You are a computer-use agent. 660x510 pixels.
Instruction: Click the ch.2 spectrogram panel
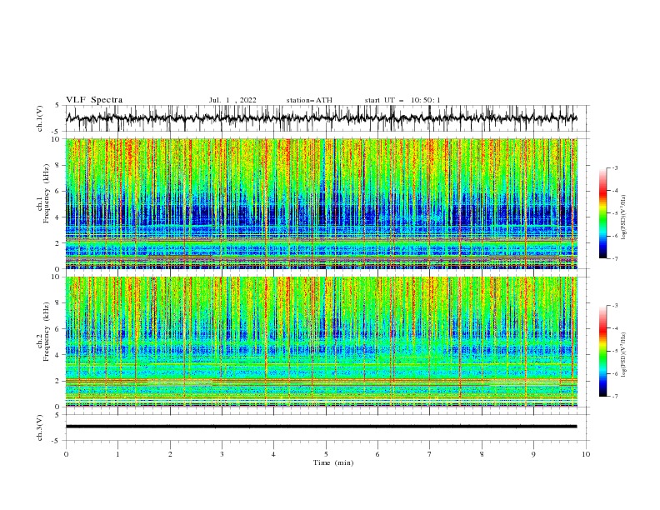321,342
